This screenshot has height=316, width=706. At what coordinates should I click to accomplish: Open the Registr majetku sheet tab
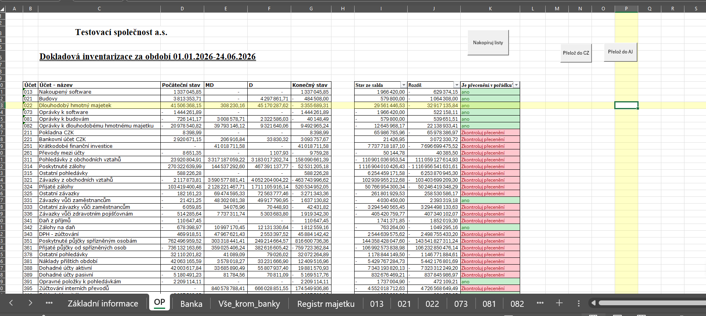(x=326, y=304)
